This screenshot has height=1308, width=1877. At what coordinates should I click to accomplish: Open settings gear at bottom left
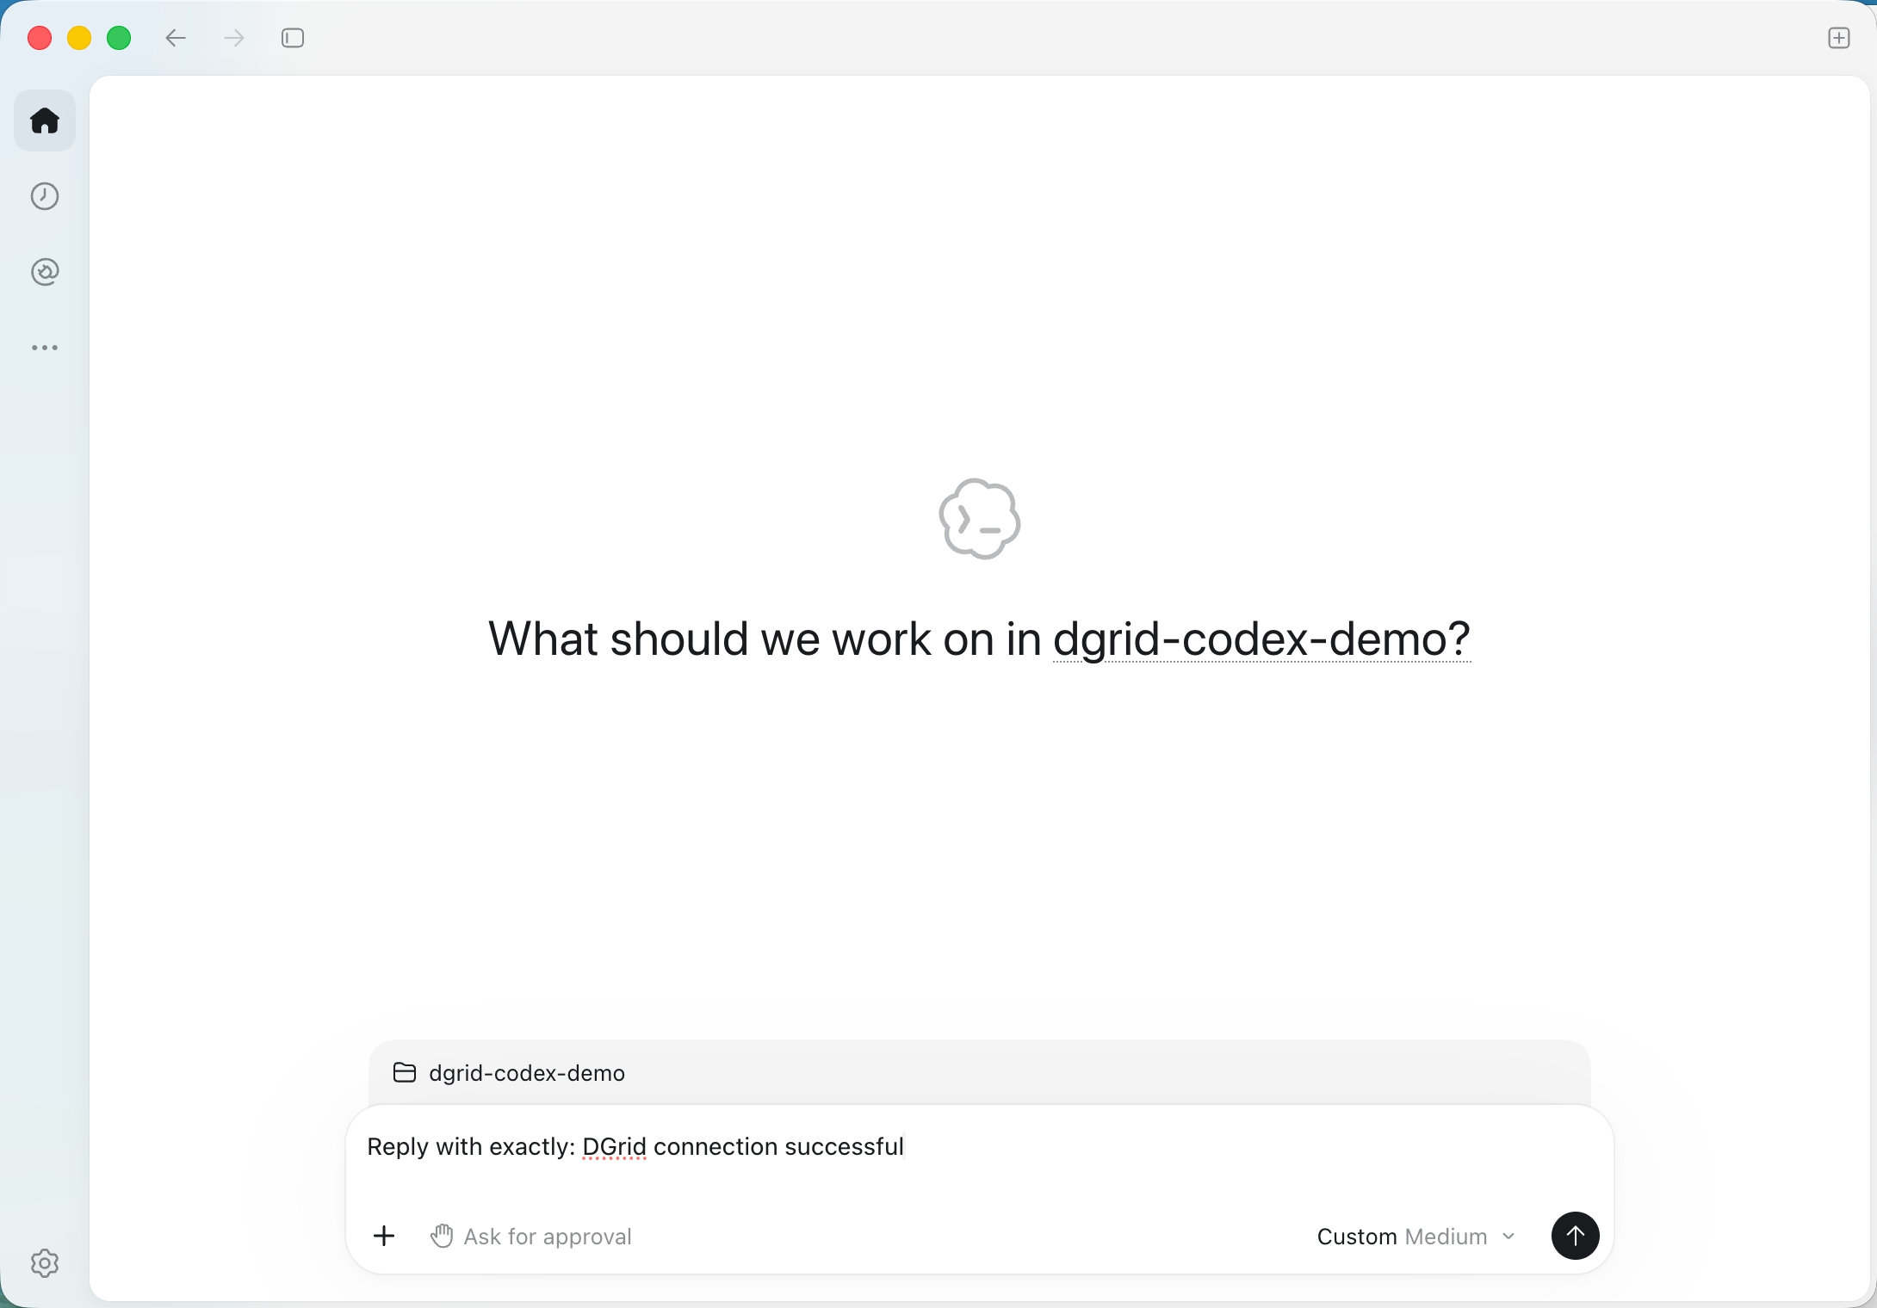point(45,1263)
